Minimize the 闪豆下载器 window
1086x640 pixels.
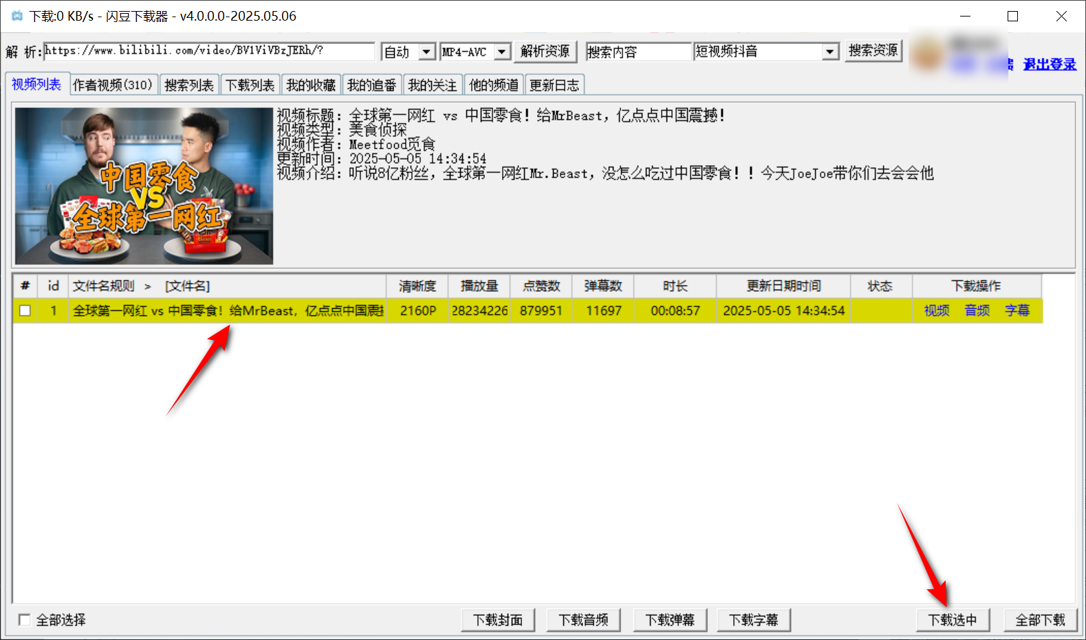click(965, 16)
